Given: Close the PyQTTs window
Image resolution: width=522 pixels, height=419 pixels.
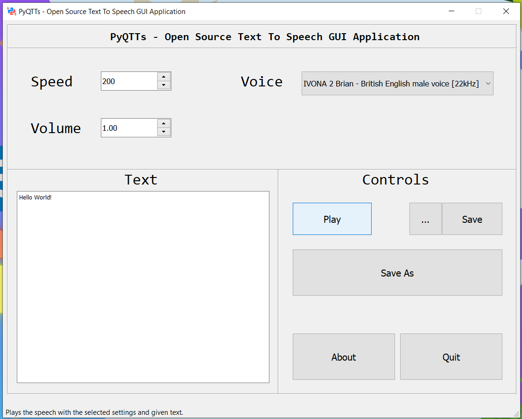Looking at the screenshot, I should pos(506,11).
